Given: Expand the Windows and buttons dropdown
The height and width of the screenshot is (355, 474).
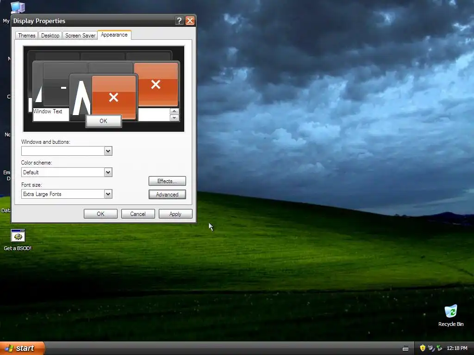Looking at the screenshot, I should click(x=108, y=151).
